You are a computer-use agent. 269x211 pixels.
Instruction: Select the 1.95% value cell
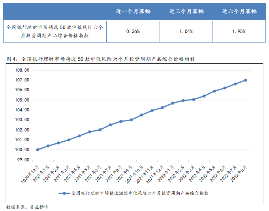239,31
